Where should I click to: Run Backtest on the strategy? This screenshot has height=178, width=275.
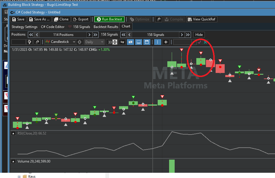(x=109, y=19)
